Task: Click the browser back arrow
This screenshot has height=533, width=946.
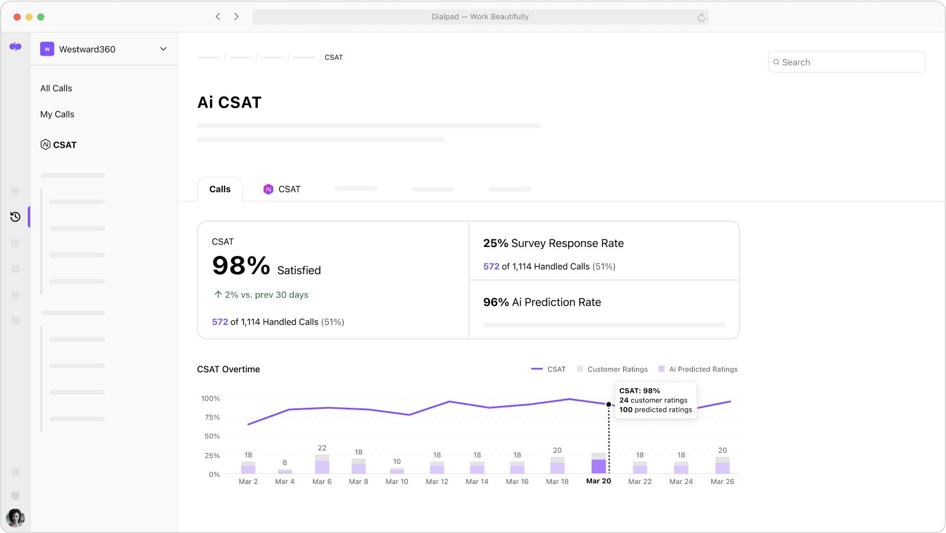Action: click(218, 17)
